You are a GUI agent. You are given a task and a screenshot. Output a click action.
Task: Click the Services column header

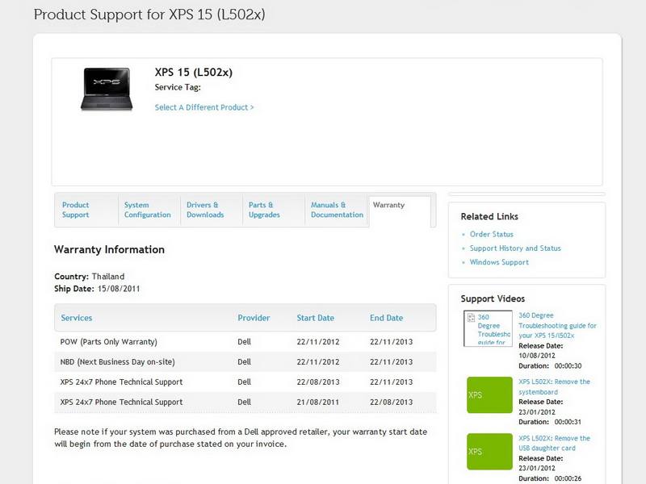pyautogui.click(x=76, y=318)
